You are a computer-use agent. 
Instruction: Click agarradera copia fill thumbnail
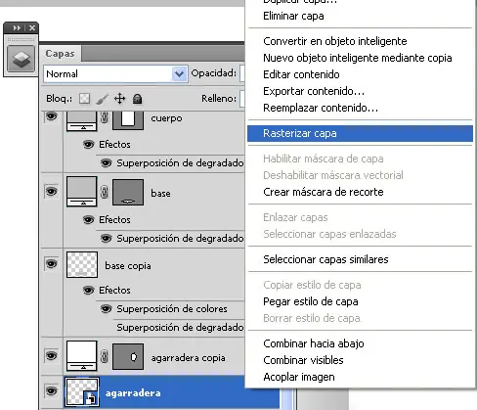[82, 356]
